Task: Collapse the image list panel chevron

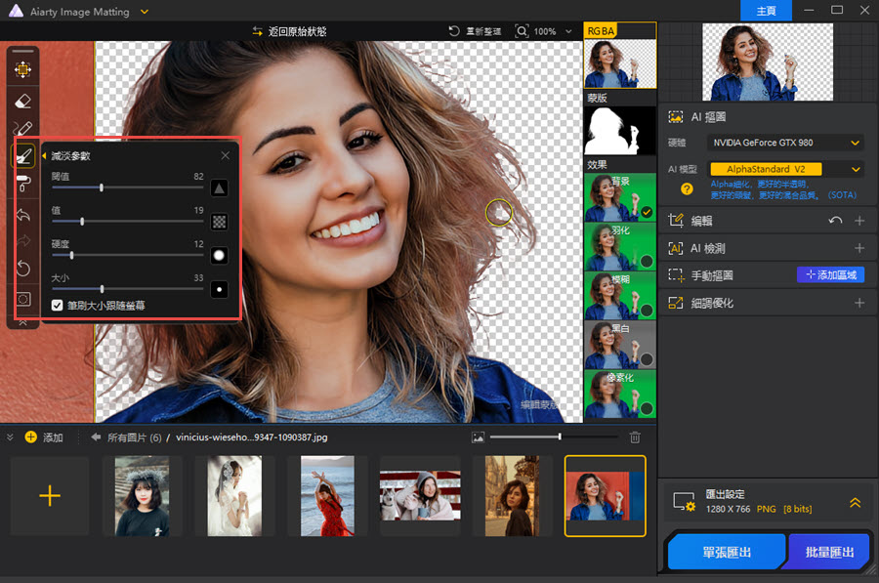Action: pyautogui.click(x=10, y=437)
